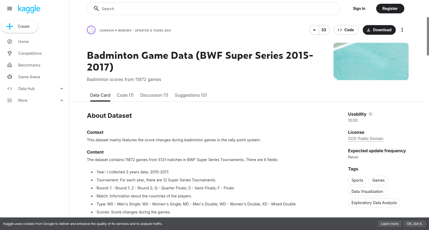Switch to the Code (1) tab
Screen dimensions: 429x230
125,95
